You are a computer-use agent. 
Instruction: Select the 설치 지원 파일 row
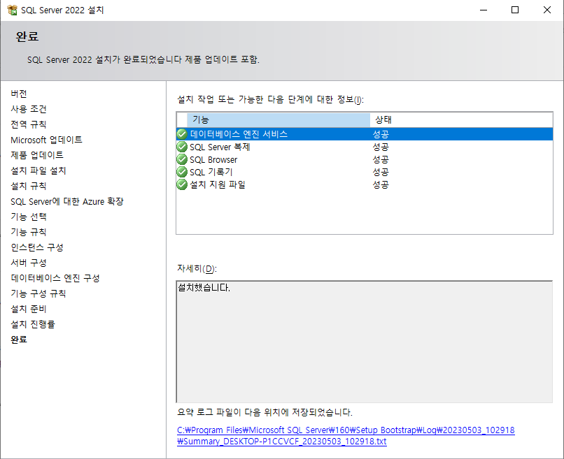[365, 184]
